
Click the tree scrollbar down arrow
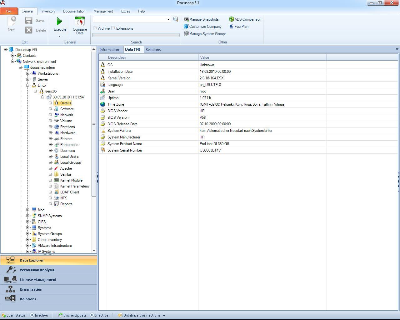click(94, 251)
